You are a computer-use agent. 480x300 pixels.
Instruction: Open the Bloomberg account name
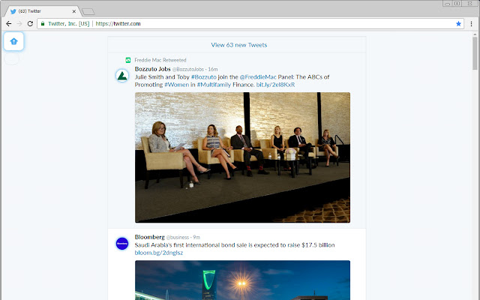click(x=150, y=237)
